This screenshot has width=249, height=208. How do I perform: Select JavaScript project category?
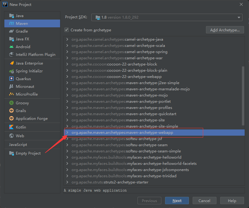(32, 144)
